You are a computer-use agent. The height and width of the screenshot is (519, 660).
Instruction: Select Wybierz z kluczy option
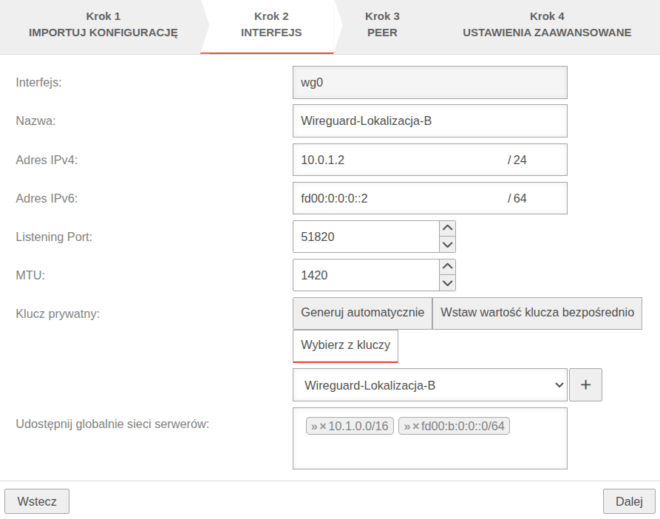tap(345, 345)
